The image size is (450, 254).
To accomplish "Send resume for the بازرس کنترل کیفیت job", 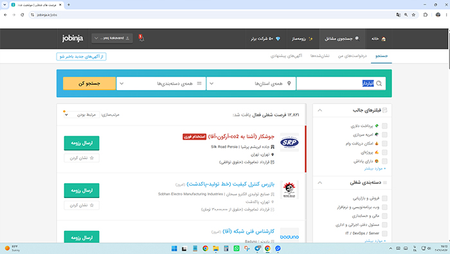I will [x=82, y=190].
